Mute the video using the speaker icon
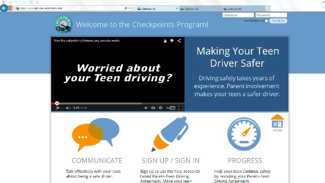The width and height of the screenshot is (325, 183). pyautogui.click(x=68, y=108)
